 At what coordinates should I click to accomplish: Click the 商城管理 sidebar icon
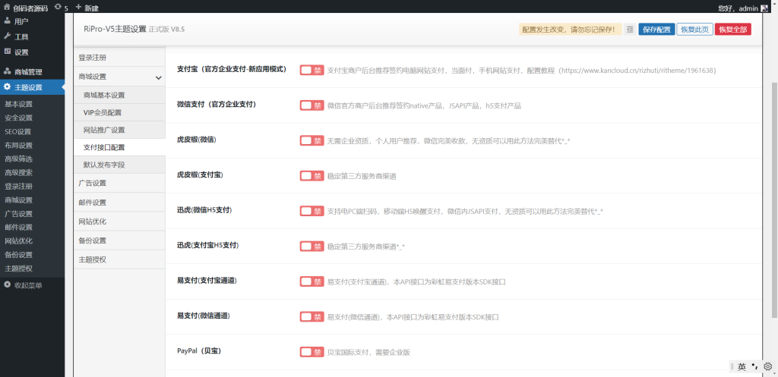coord(8,72)
